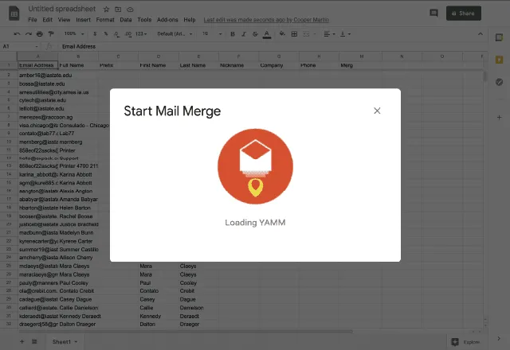Open the 100% zoom dropdown
510x350 pixels.
coord(74,33)
